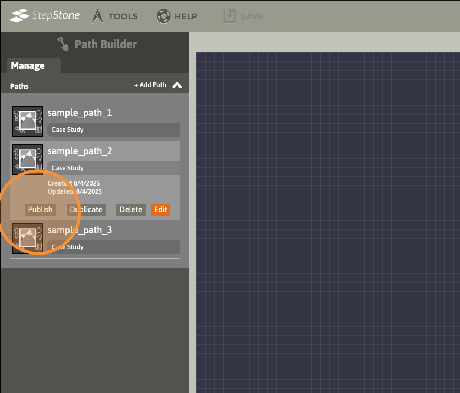Image resolution: width=460 pixels, height=393 pixels.
Task: Click the sample_path_3 title
Action: (80, 230)
